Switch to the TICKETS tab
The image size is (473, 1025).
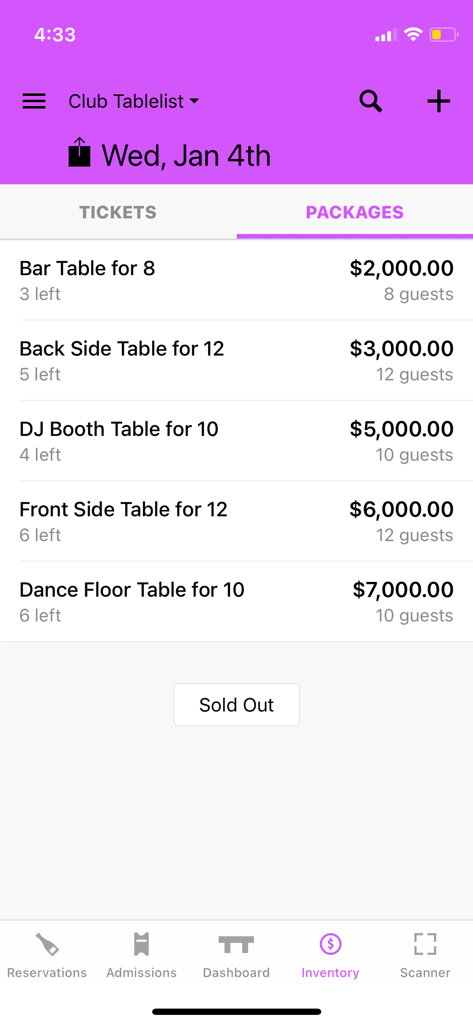click(x=118, y=212)
